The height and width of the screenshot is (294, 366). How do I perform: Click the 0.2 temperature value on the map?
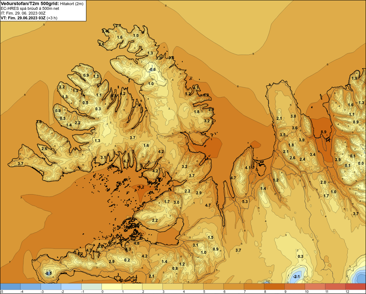tap(127, 260)
